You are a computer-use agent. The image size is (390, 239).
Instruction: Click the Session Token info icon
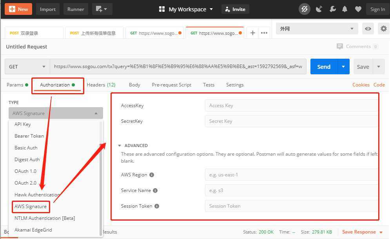tap(157, 206)
